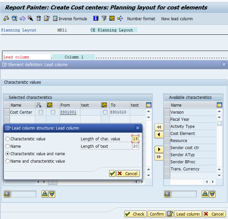Open Number format from the toolbar
The image size is (228, 219).
(141, 19)
